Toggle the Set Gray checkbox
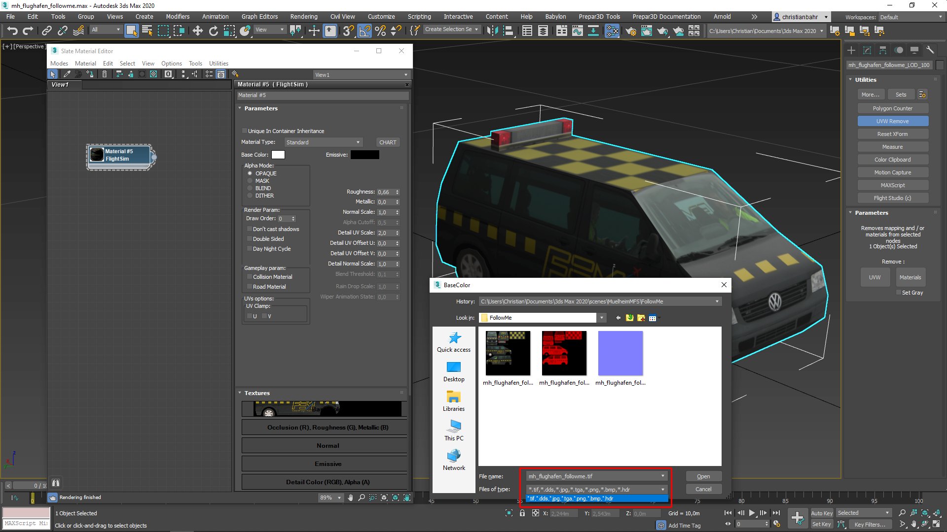Viewport: 947px width, 532px height. point(899,293)
